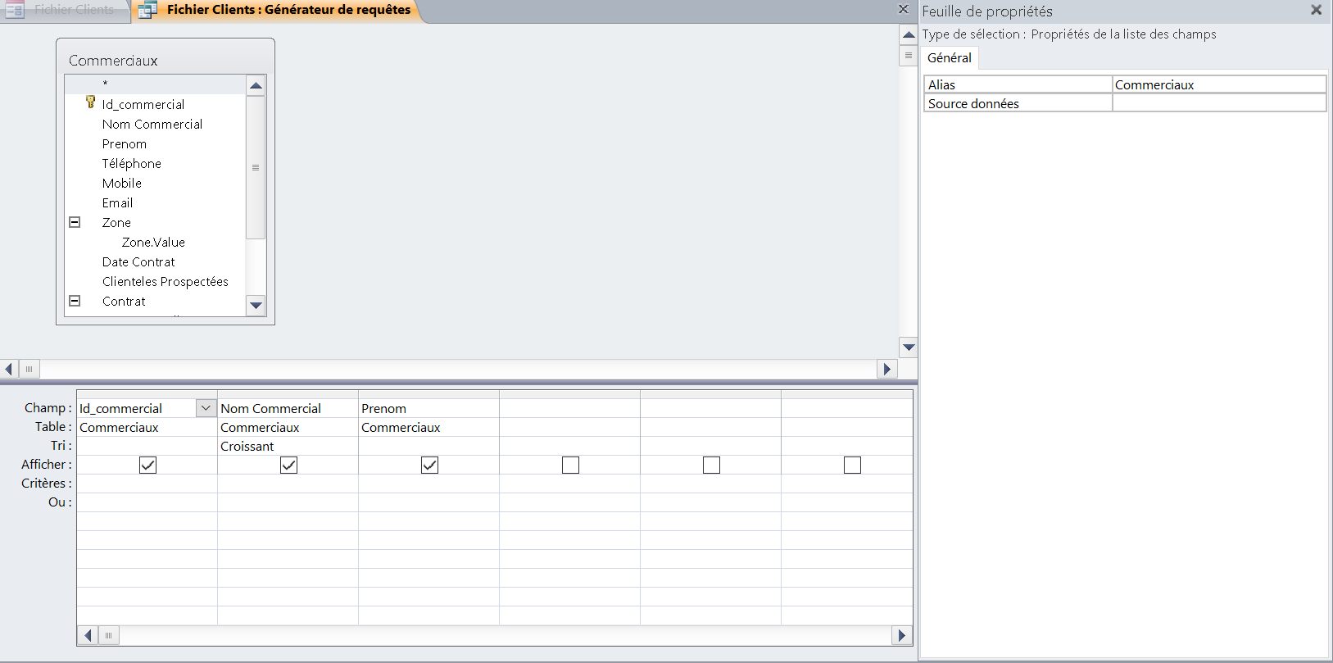Click the Alias value field
The image size is (1333, 663).
[x=1219, y=84]
